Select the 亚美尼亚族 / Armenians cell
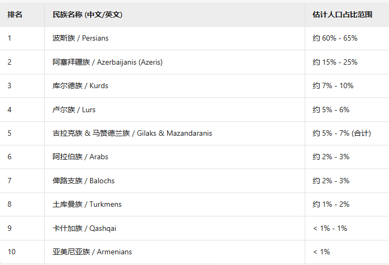 (92, 252)
